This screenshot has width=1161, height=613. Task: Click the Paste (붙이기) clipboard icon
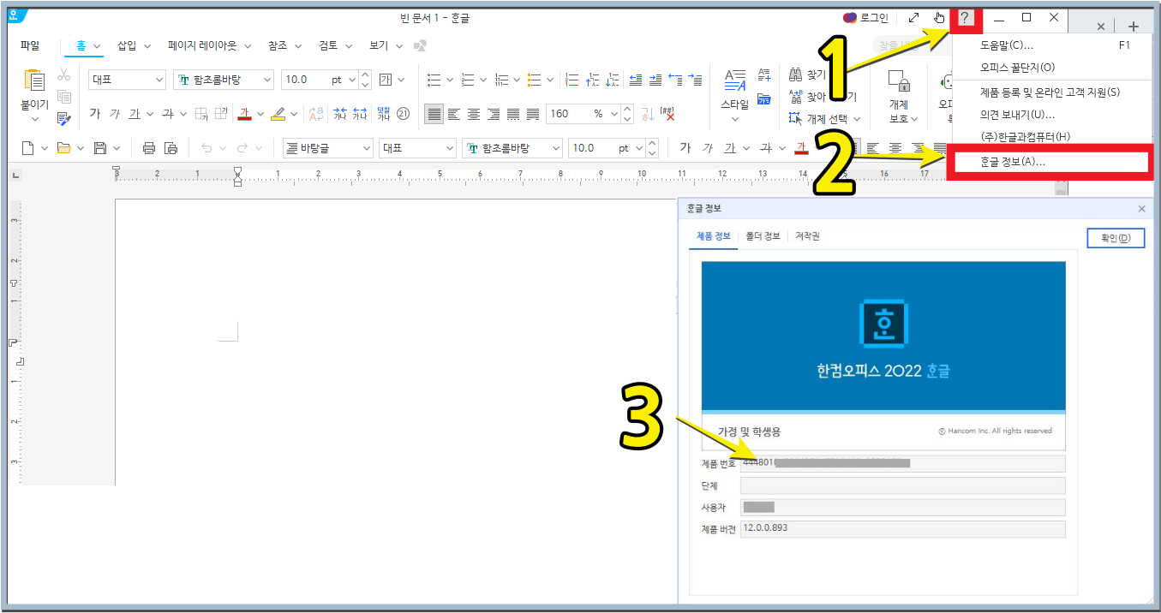[x=35, y=80]
